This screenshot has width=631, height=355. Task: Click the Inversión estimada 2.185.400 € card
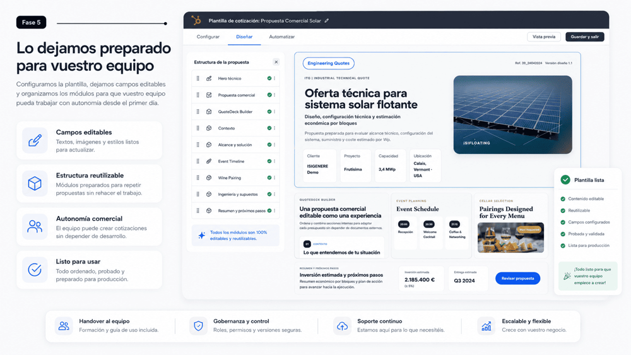[x=422, y=279]
